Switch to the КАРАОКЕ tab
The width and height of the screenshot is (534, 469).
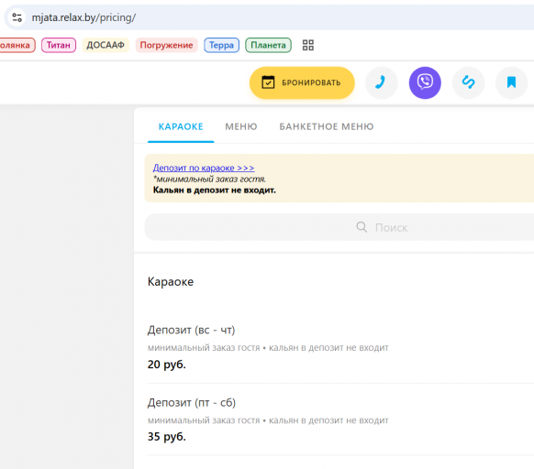click(x=181, y=126)
